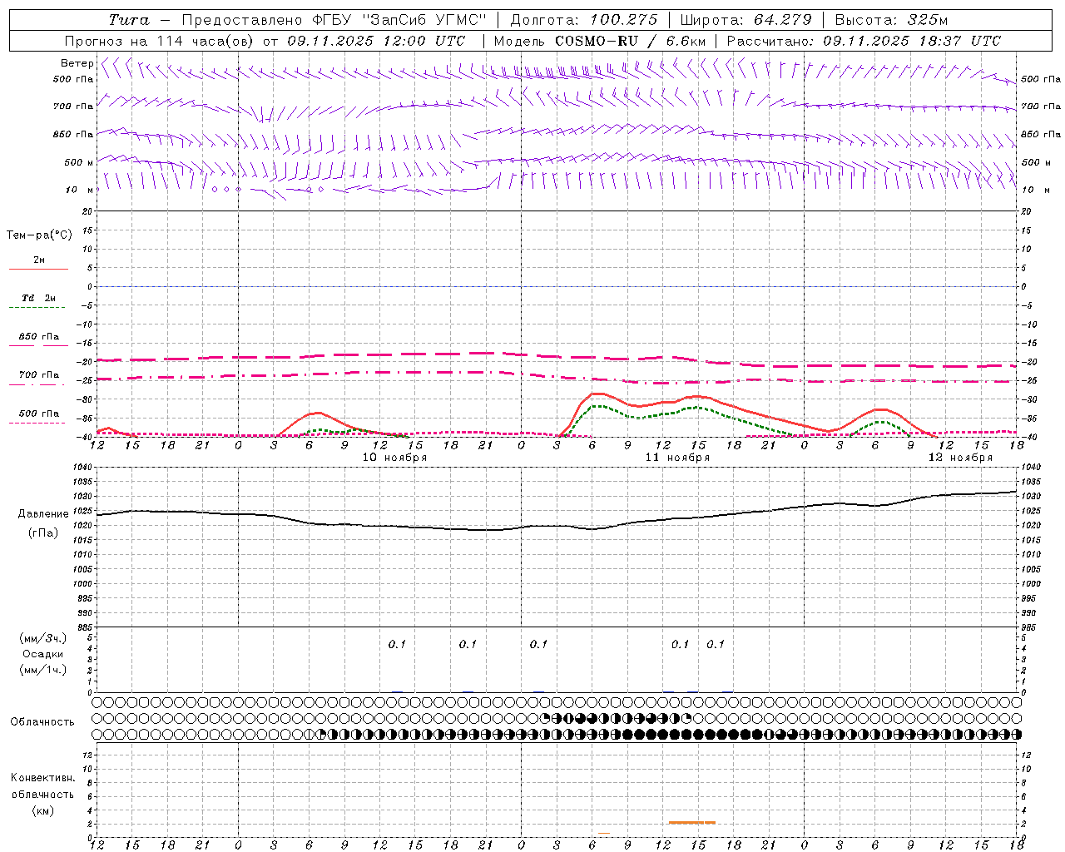Image resolution: width=1065 pixels, height=852 pixels.
Task: Click the orange convective cloud bar
Action: (692, 823)
